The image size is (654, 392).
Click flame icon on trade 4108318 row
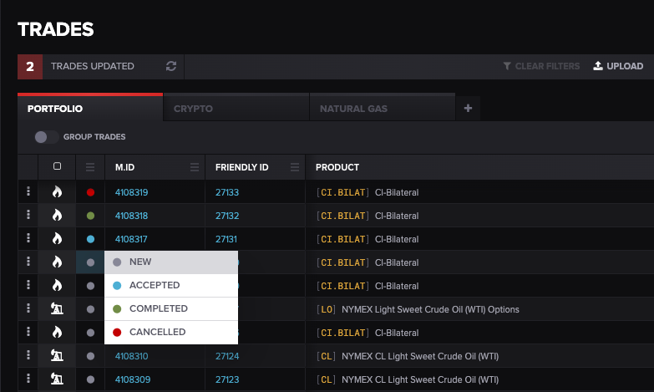(x=57, y=215)
